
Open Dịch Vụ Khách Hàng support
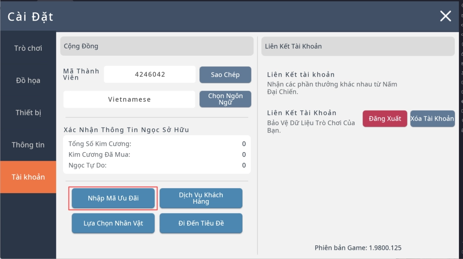pos(201,198)
